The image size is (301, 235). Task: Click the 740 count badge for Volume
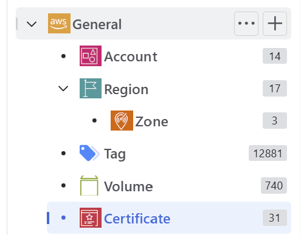[274, 185]
